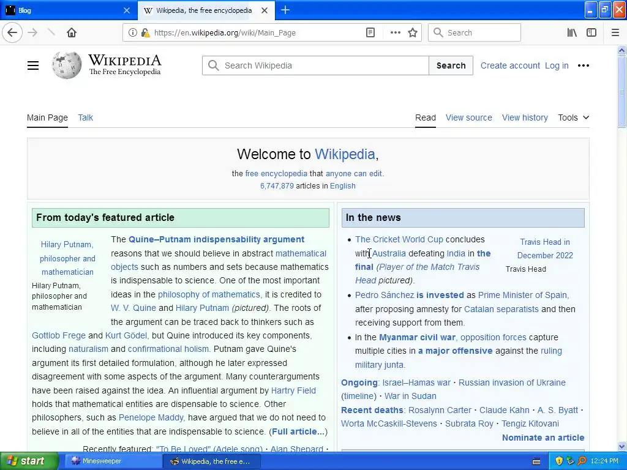
Task: Click the page scrollbar up arrow
Action: tap(622, 50)
